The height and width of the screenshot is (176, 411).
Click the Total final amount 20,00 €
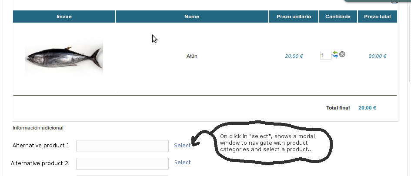(367, 108)
